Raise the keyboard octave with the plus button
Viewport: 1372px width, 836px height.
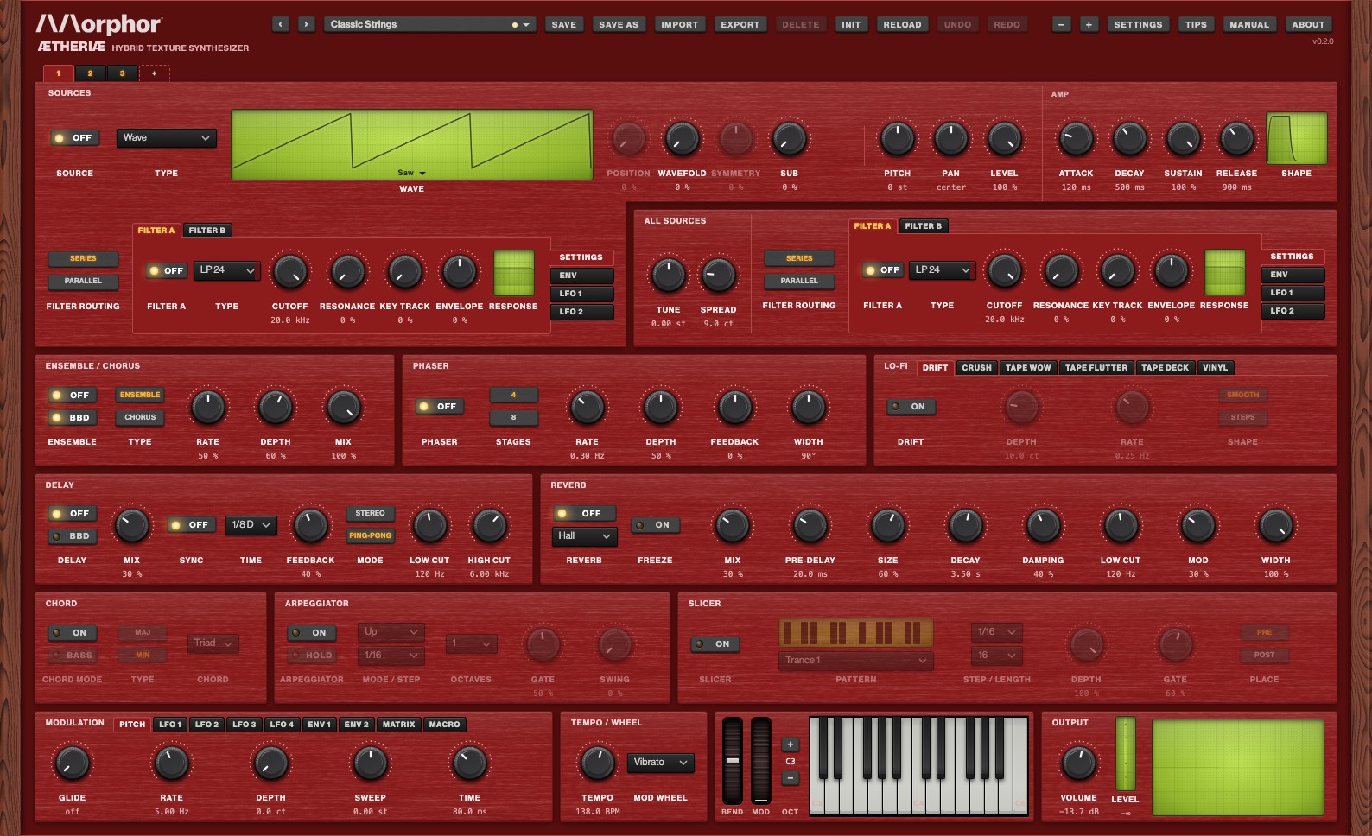[790, 744]
